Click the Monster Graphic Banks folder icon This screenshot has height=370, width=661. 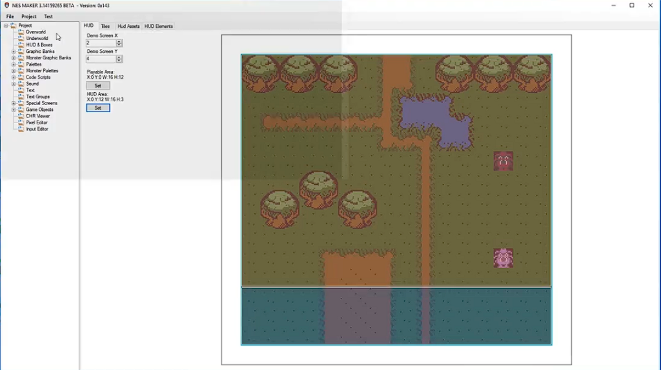(21, 58)
